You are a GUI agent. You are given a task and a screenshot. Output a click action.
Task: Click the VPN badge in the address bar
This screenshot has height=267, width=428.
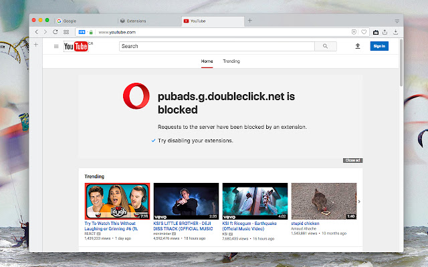pyautogui.click(x=82, y=32)
